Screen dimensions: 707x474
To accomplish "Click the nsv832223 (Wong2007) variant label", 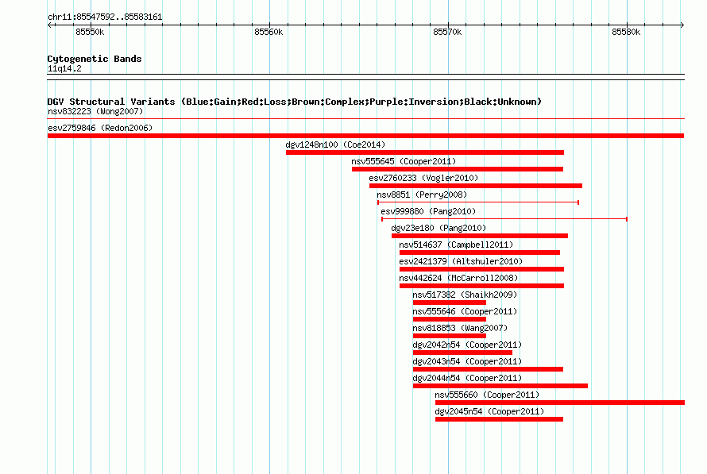I will (95, 111).
